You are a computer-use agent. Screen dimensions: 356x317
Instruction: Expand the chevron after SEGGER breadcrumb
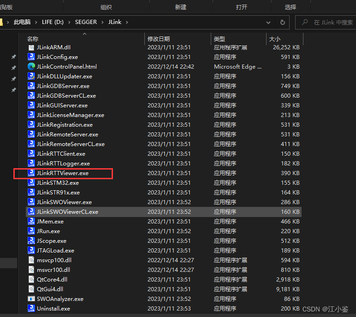coord(103,22)
